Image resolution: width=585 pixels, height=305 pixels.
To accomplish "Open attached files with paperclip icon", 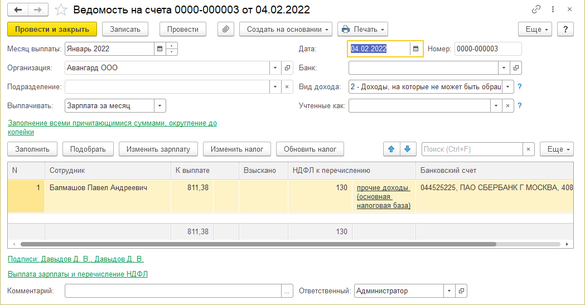I will 226,29.
